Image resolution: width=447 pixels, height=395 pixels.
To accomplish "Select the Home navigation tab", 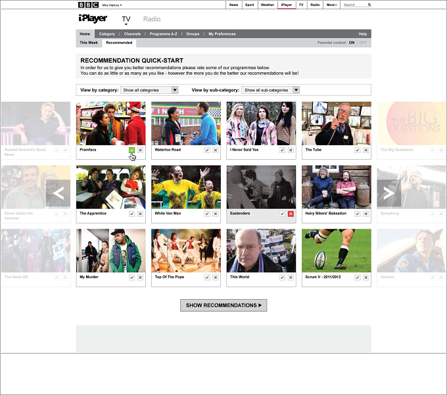I will pyautogui.click(x=85, y=34).
